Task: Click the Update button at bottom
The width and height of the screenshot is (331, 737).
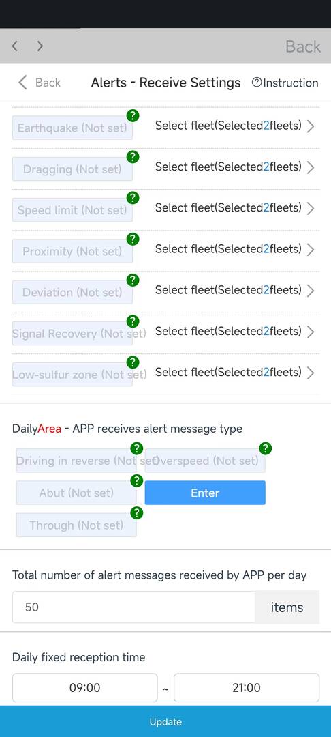Action: tap(165, 721)
